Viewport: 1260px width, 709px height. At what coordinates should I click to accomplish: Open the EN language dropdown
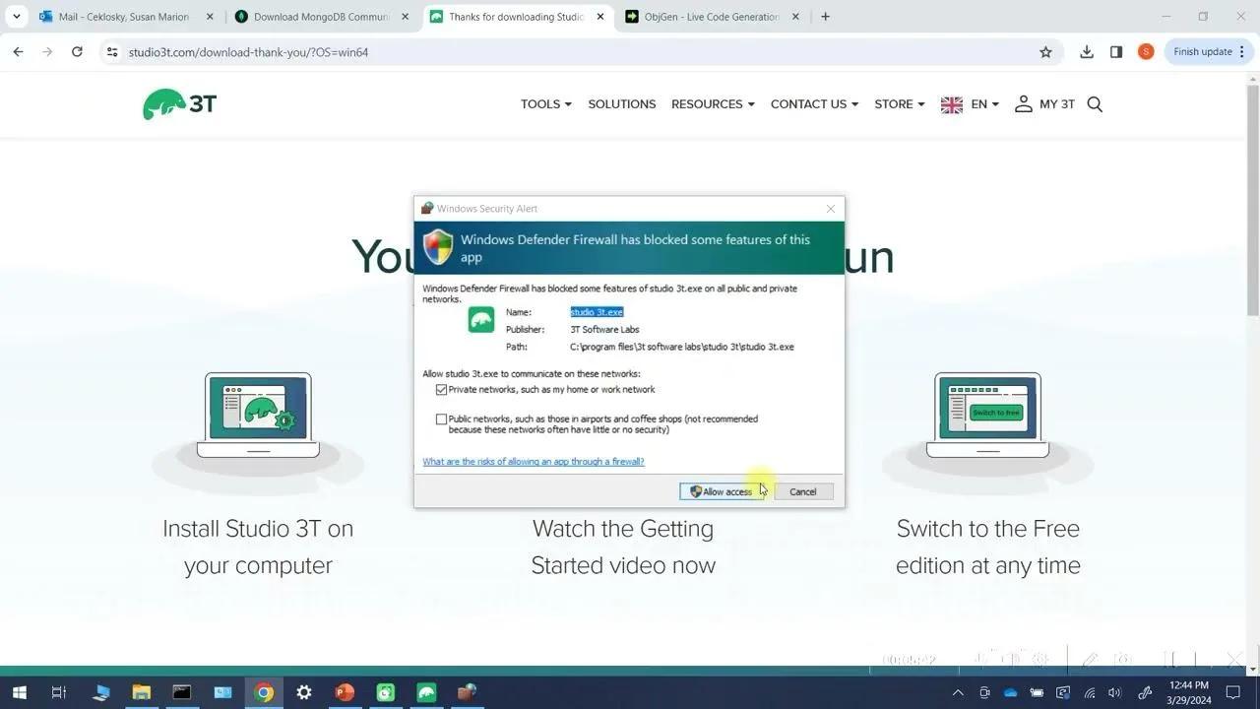click(970, 104)
